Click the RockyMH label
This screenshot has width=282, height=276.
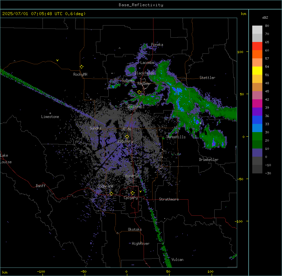tap(80, 74)
